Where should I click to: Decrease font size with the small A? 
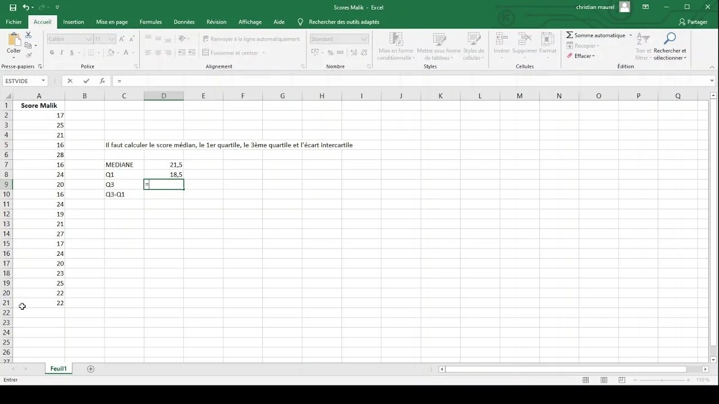[132, 39]
